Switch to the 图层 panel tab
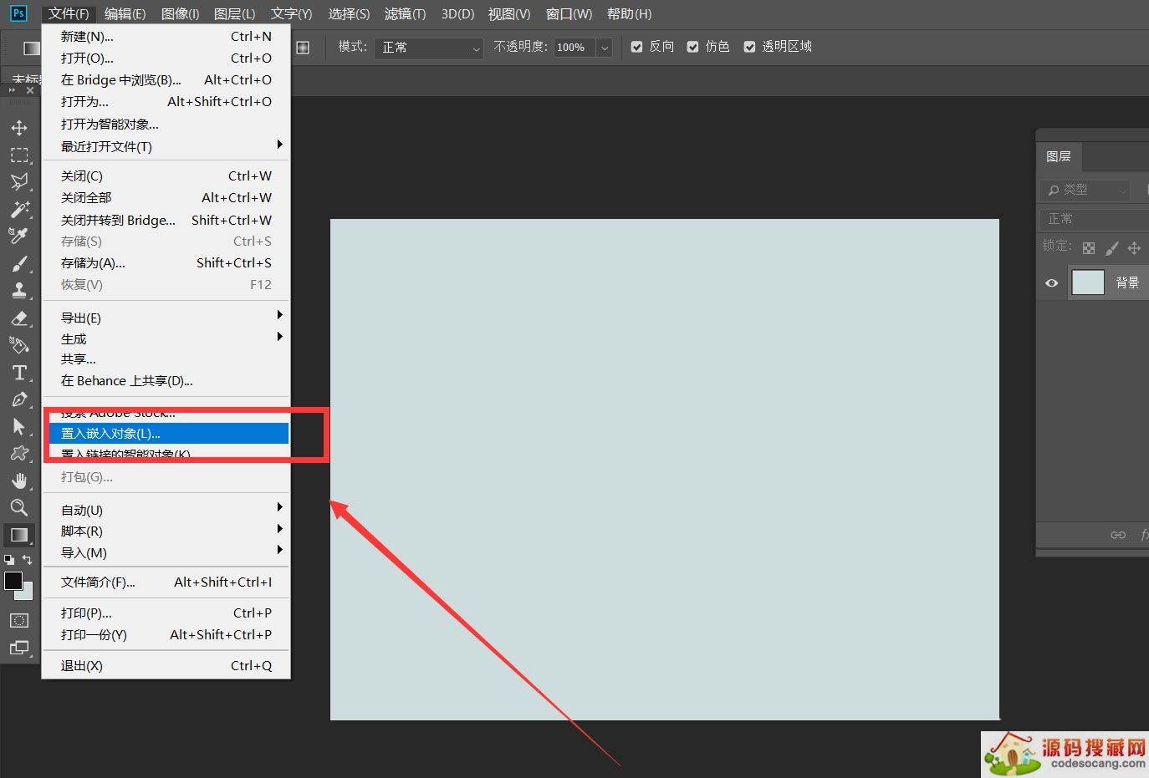Image resolution: width=1149 pixels, height=778 pixels. [1059, 156]
